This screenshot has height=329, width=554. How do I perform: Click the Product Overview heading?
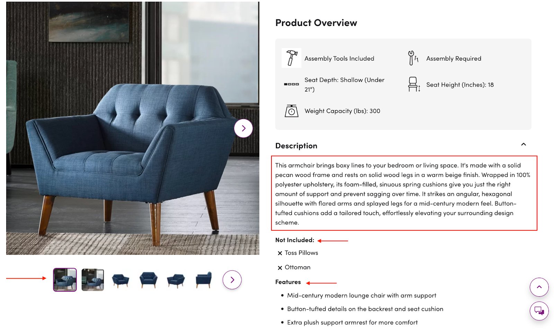tap(316, 23)
